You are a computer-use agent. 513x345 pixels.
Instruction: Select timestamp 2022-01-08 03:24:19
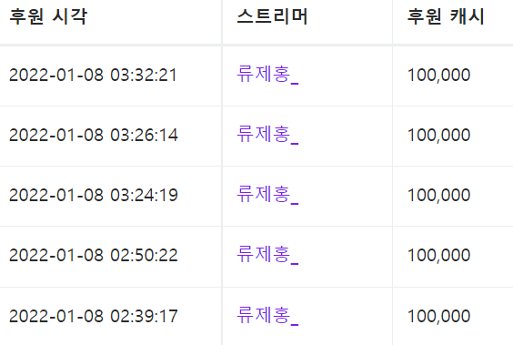point(94,195)
